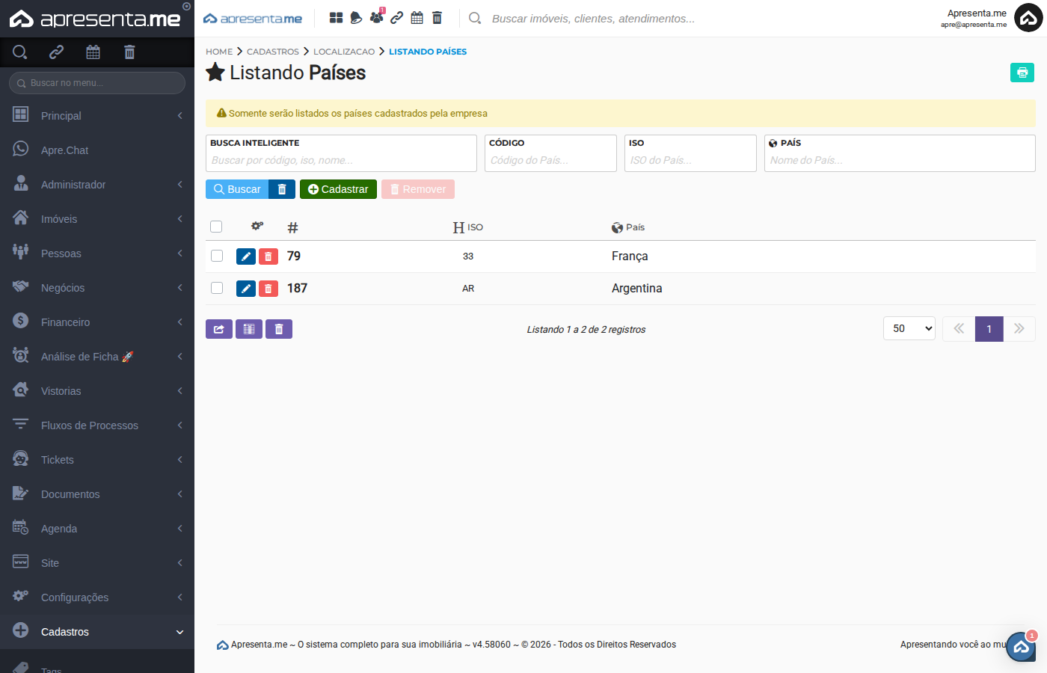Screen dimensions: 1047x673
Task: Check the Argentina row checkbox
Action: click(217, 288)
